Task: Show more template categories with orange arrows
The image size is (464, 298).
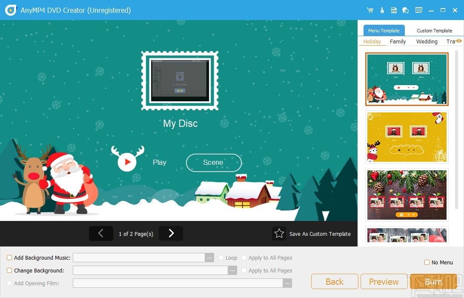Action: (x=458, y=41)
